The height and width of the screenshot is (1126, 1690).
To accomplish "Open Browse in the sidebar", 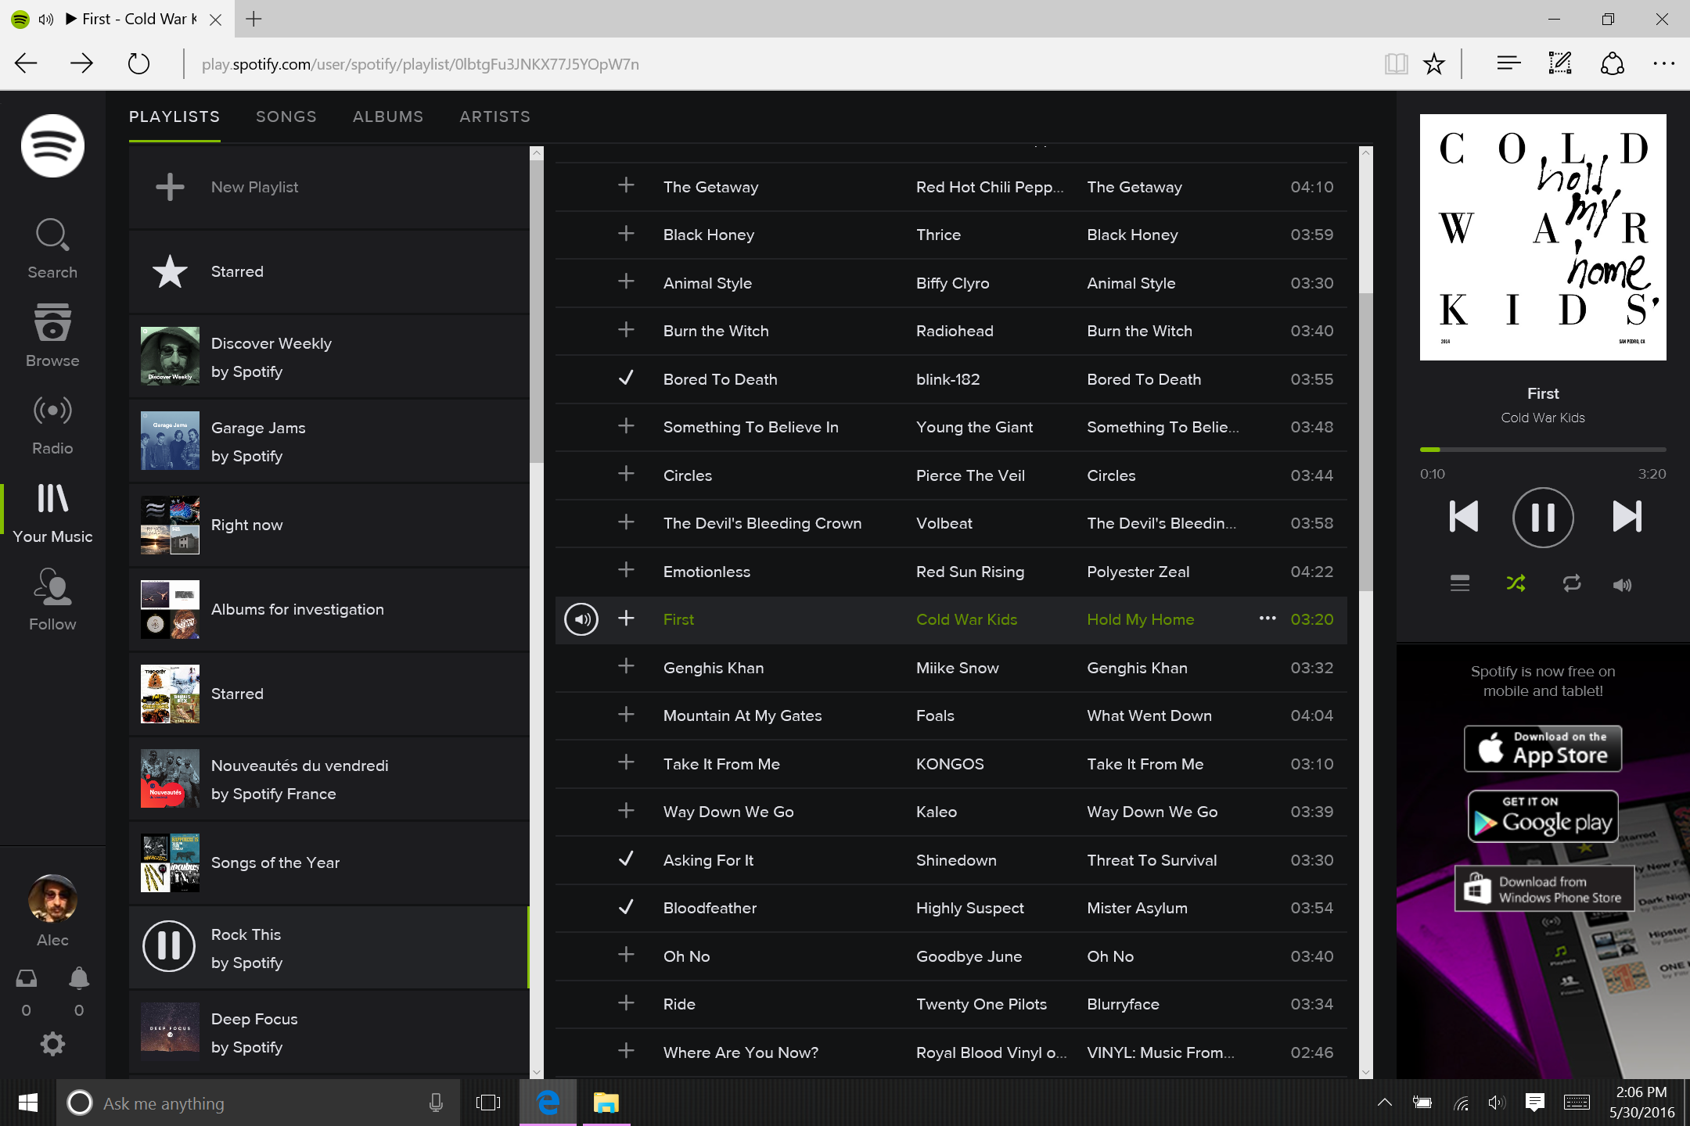I will (x=52, y=335).
